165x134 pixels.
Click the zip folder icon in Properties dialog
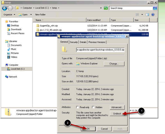coord(64,49)
